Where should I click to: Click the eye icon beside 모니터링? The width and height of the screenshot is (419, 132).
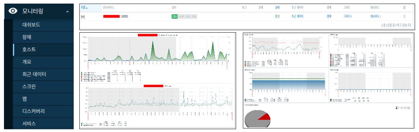tap(13, 11)
